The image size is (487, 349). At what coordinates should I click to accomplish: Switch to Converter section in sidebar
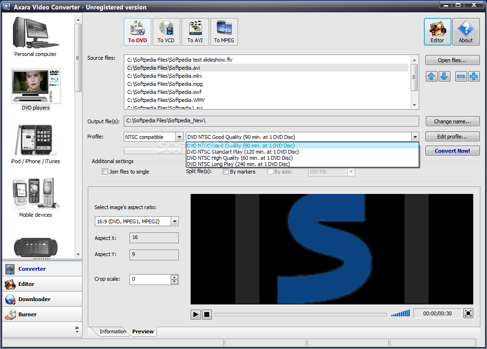(x=42, y=269)
